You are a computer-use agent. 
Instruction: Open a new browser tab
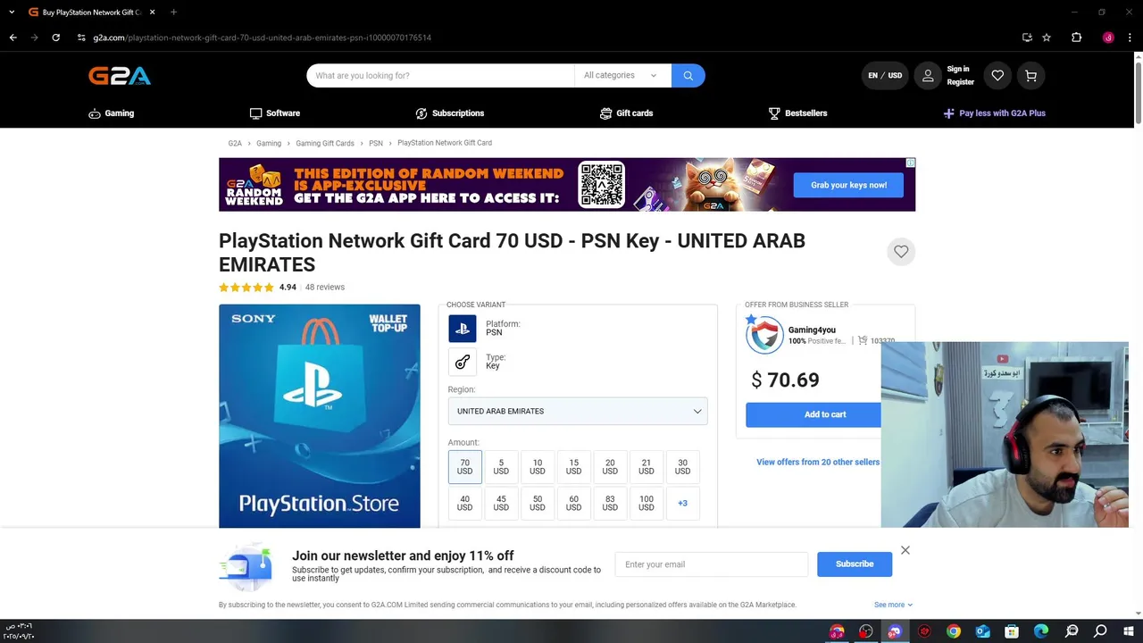pos(173,13)
